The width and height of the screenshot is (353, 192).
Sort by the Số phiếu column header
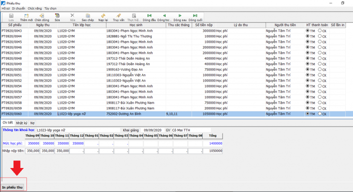tap(14, 25)
